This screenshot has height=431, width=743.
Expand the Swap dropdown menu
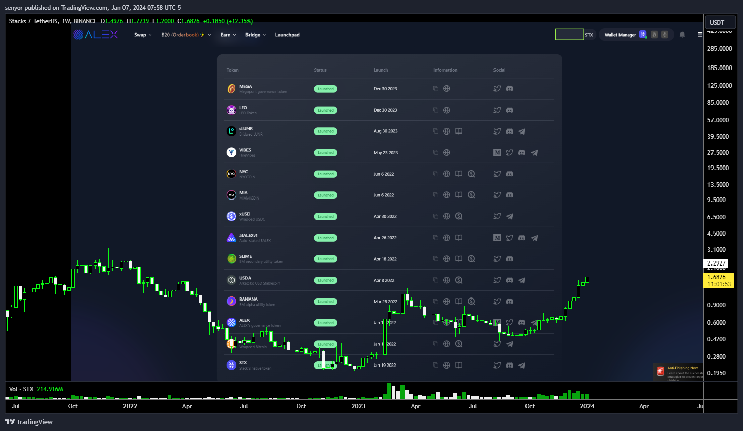(x=143, y=35)
